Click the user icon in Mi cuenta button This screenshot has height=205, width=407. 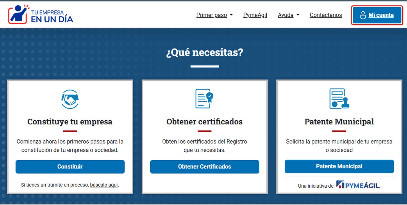coord(363,15)
